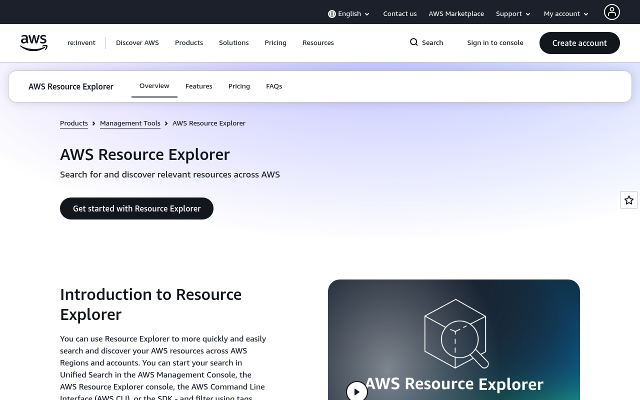Expand the Support dropdown
Screen dimensions: 640x400
click(513, 14)
